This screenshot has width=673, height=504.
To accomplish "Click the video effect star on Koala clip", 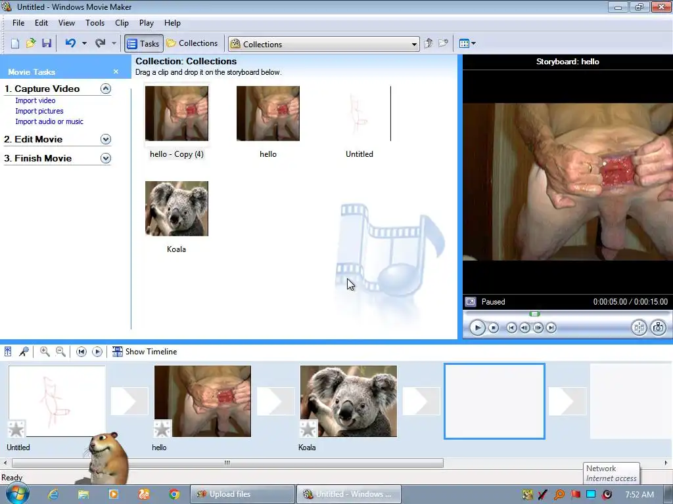I will point(308,429).
